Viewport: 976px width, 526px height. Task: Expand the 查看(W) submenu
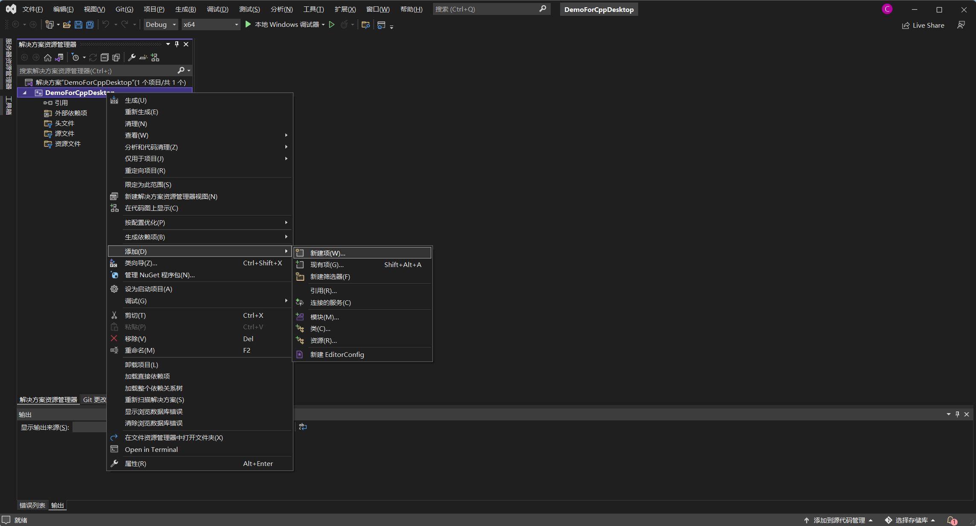200,135
